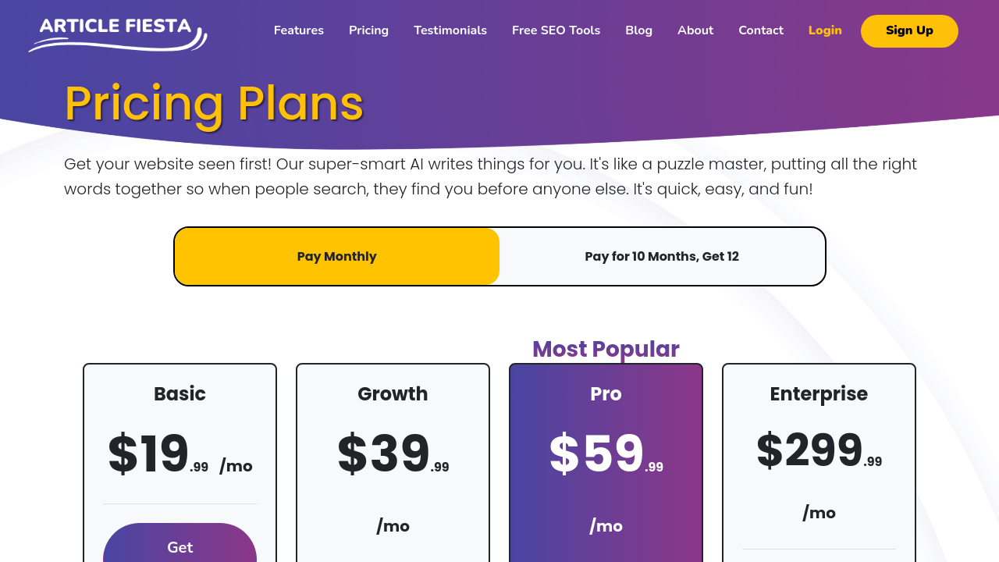The image size is (999, 562).
Task: Click the Most Popular label
Action: [x=606, y=349]
